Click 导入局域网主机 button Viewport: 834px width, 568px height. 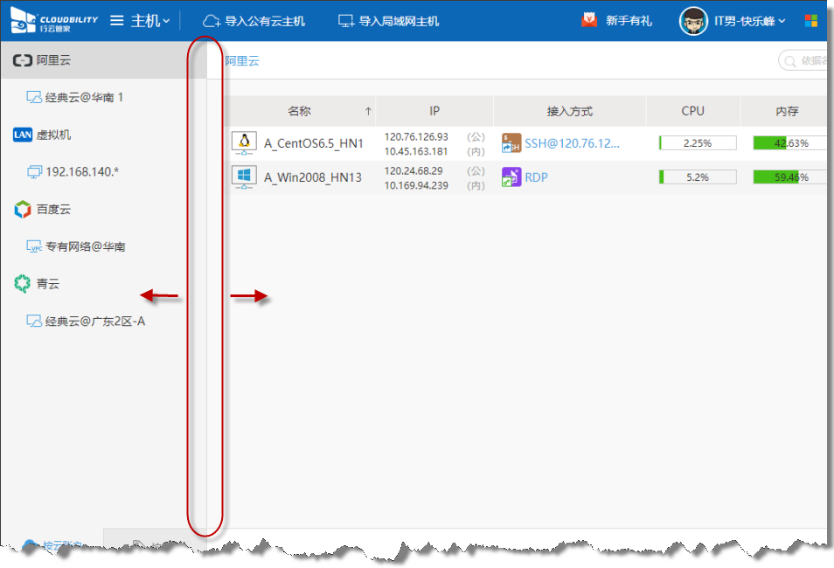click(x=389, y=21)
